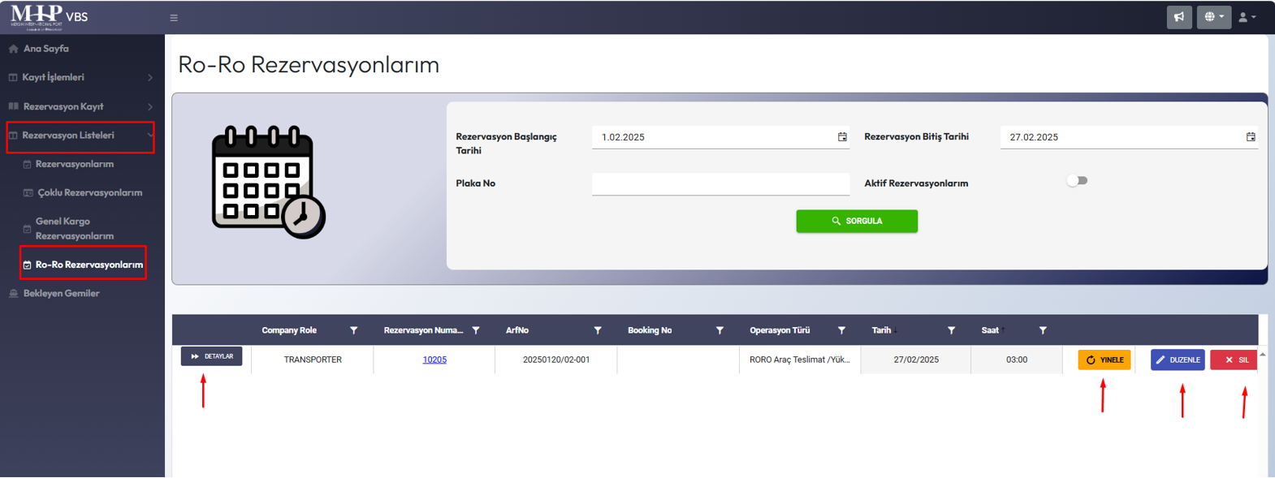Open reservation number 10205 link
Screen dimensions: 1275x478
(434, 360)
